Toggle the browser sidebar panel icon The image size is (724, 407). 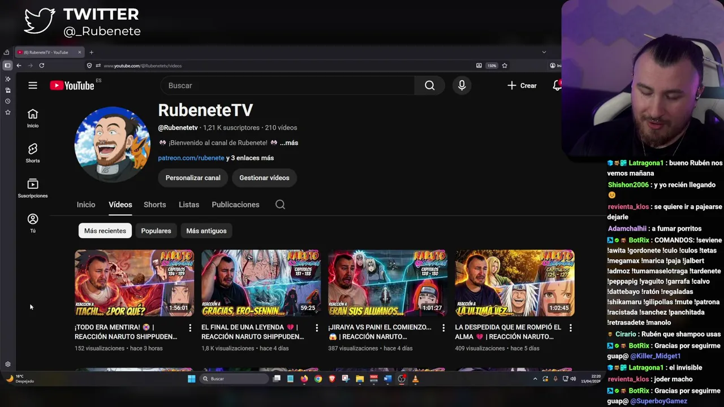7,66
